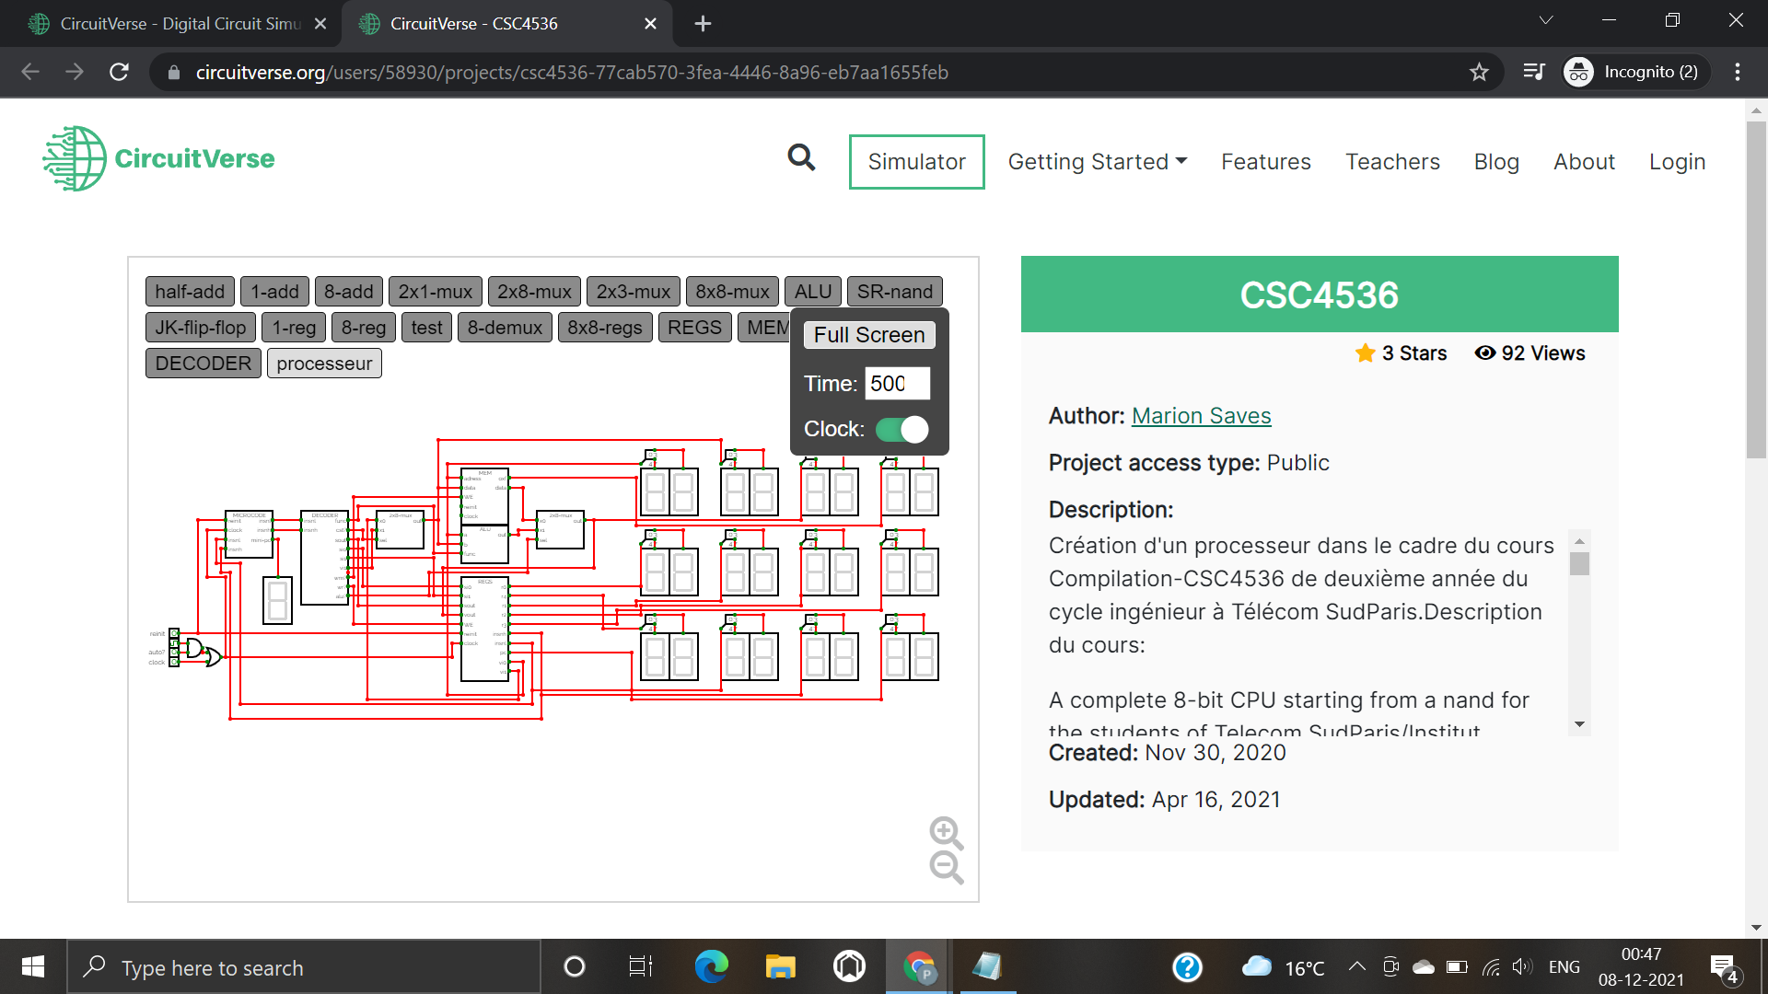
Task: Open media controls in the browser toolbar
Action: coord(1533,72)
